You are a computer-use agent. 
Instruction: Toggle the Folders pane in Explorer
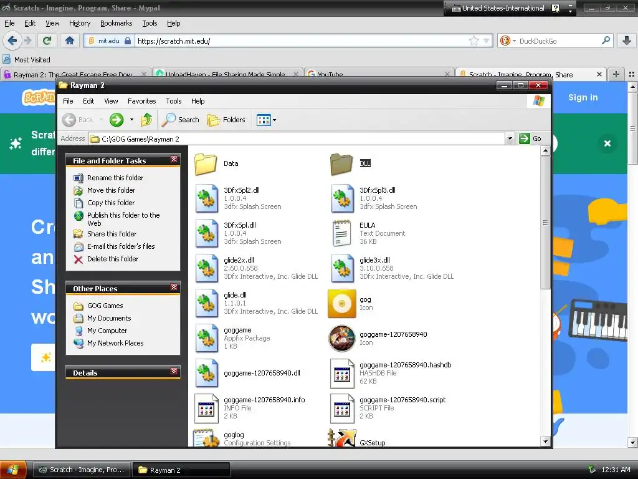(226, 120)
